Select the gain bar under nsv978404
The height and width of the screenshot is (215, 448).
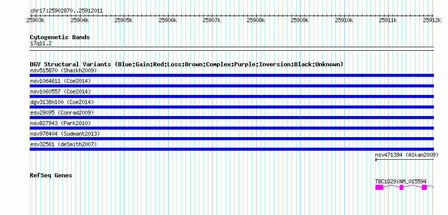click(x=232, y=139)
